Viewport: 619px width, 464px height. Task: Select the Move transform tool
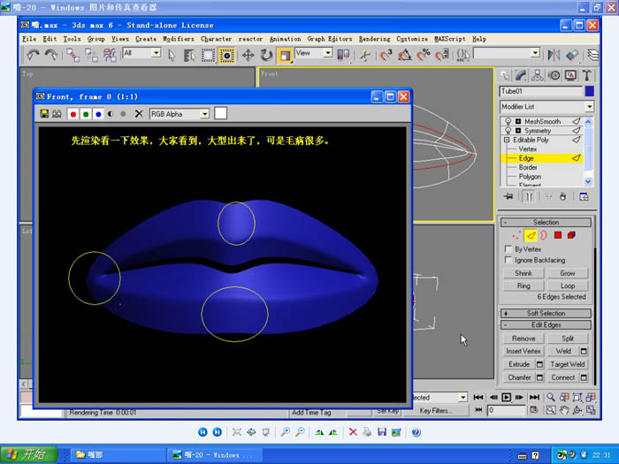(248, 55)
